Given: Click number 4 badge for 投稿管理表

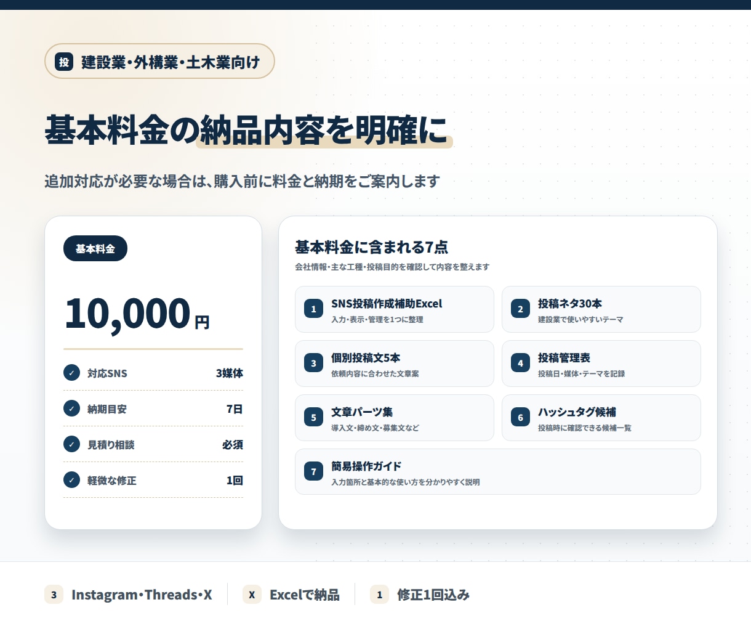Looking at the screenshot, I should 520,363.
